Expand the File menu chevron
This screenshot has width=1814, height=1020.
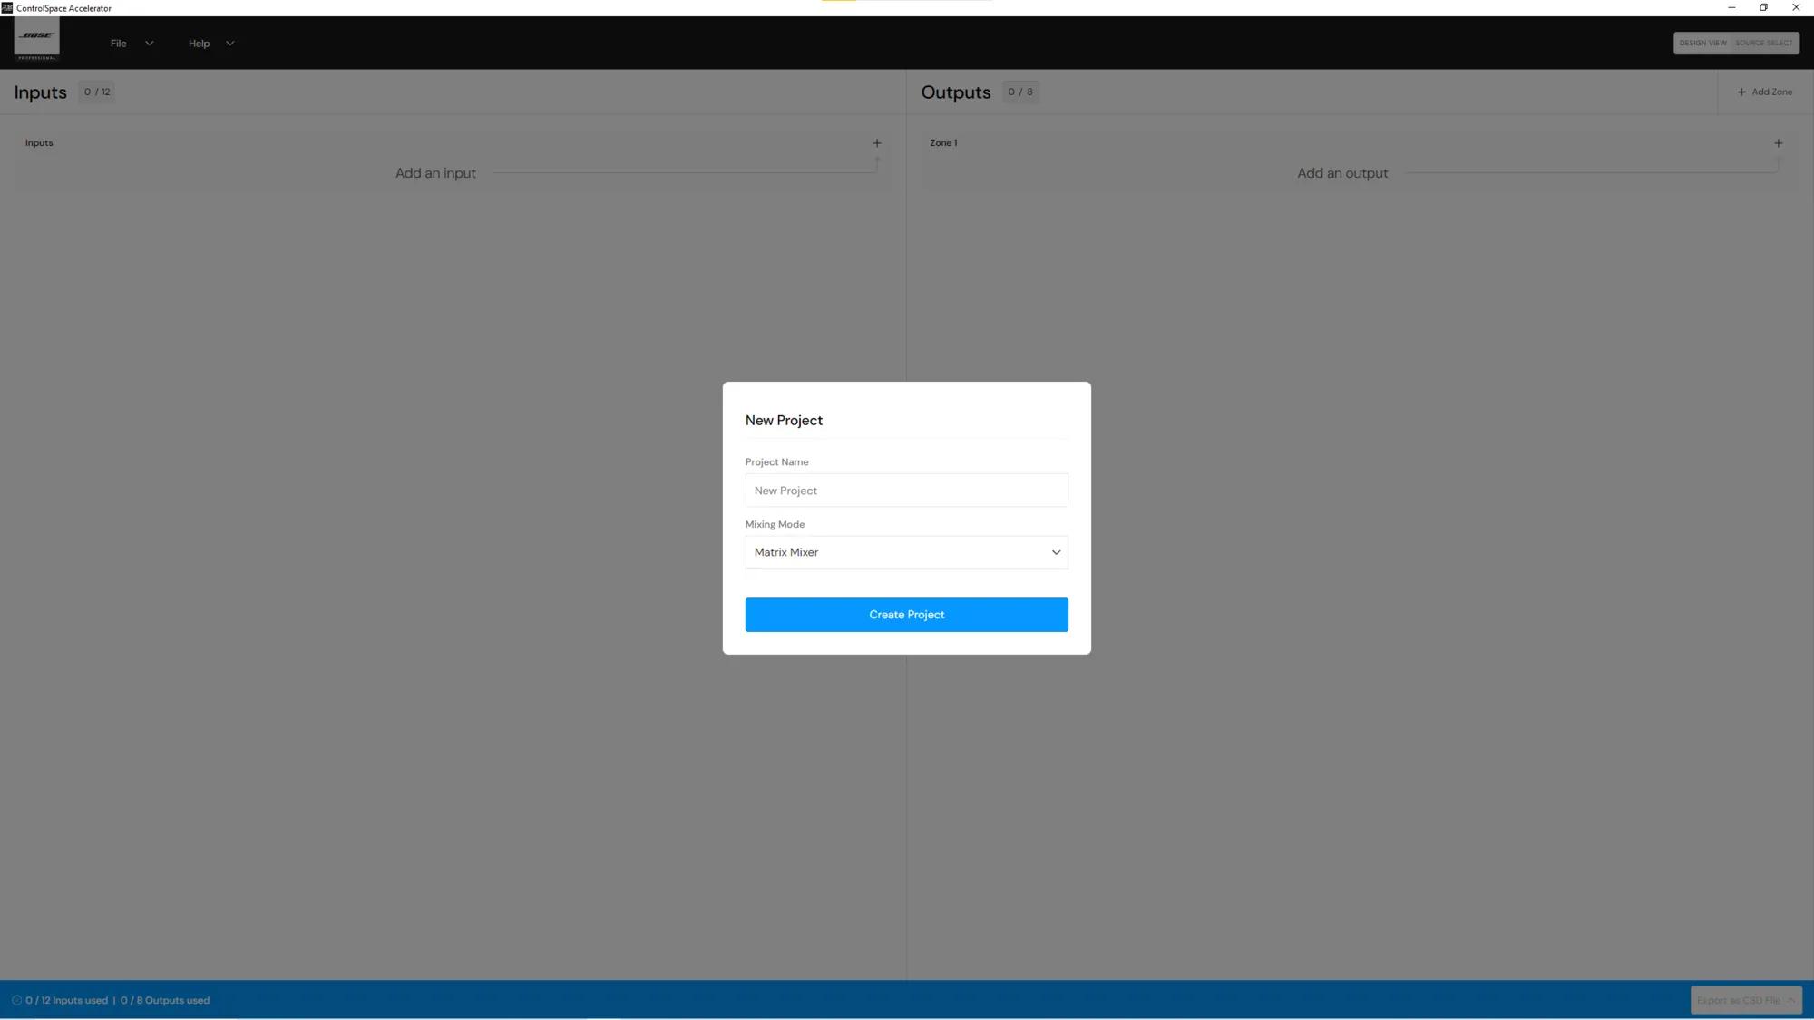coord(150,44)
